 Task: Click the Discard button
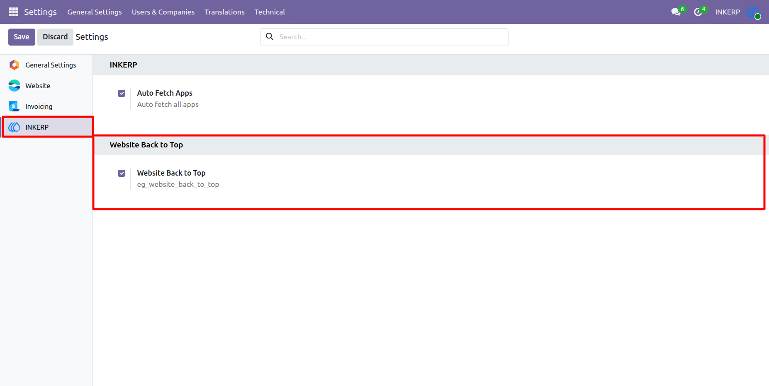pyautogui.click(x=55, y=37)
